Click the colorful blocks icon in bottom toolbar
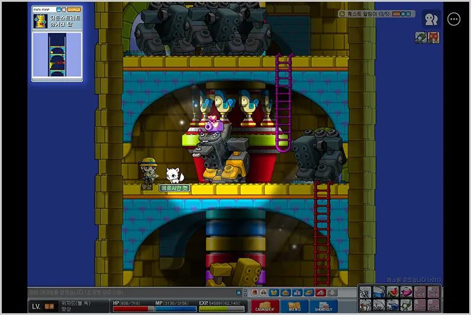Viewport: 471px width, 315px height. (263, 293)
